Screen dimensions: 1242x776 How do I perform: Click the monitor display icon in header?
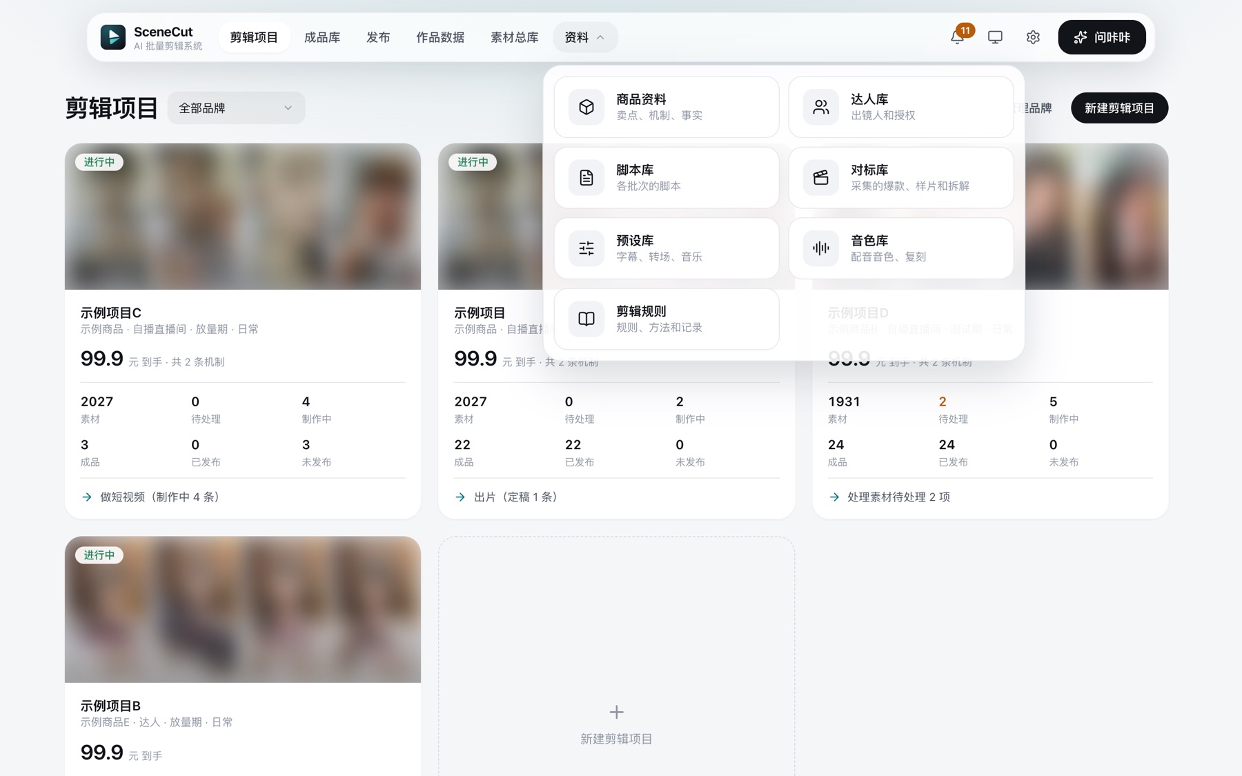[x=995, y=37]
